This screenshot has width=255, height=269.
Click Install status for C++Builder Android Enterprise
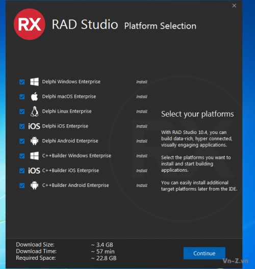(x=142, y=185)
